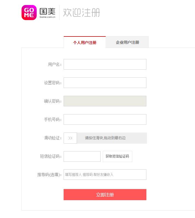Click the 推荐码(选填) label text
This screenshot has width=195, height=218.
[x=49, y=175]
